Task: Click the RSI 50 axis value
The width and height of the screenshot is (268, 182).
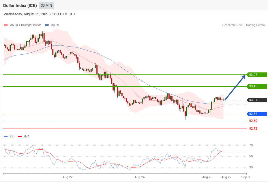Action: [251, 156]
